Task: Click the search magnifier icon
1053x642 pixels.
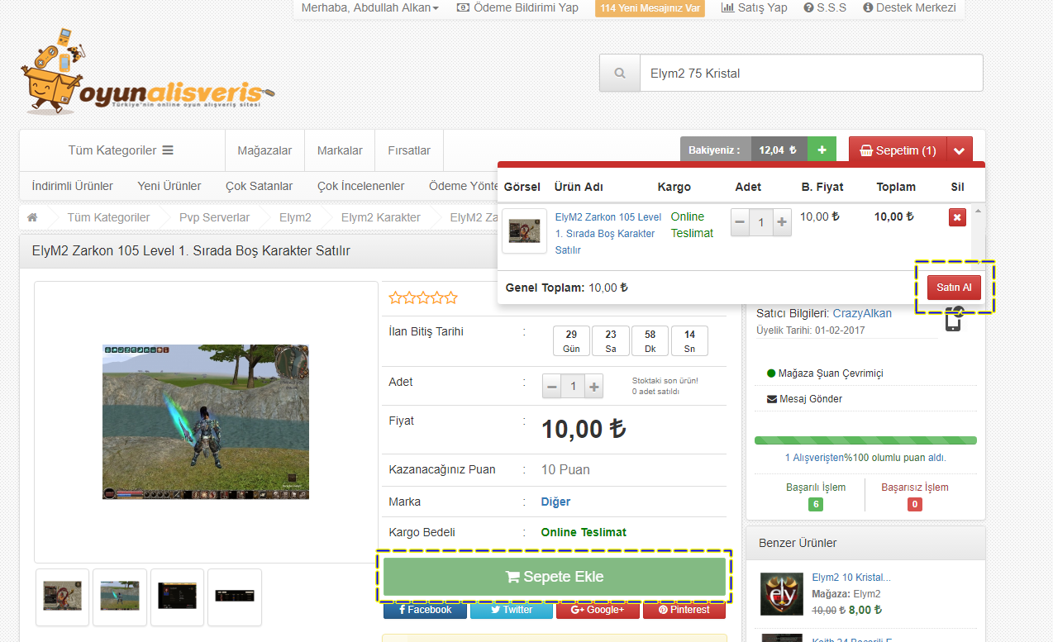Action: (x=620, y=74)
